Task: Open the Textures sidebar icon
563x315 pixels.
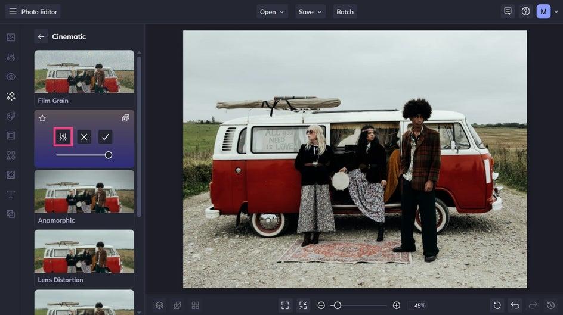Action: click(x=11, y=214)
